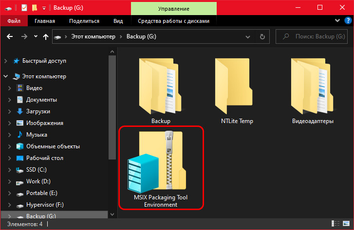Click the Загрузки download arrow icon

(20, 111)
